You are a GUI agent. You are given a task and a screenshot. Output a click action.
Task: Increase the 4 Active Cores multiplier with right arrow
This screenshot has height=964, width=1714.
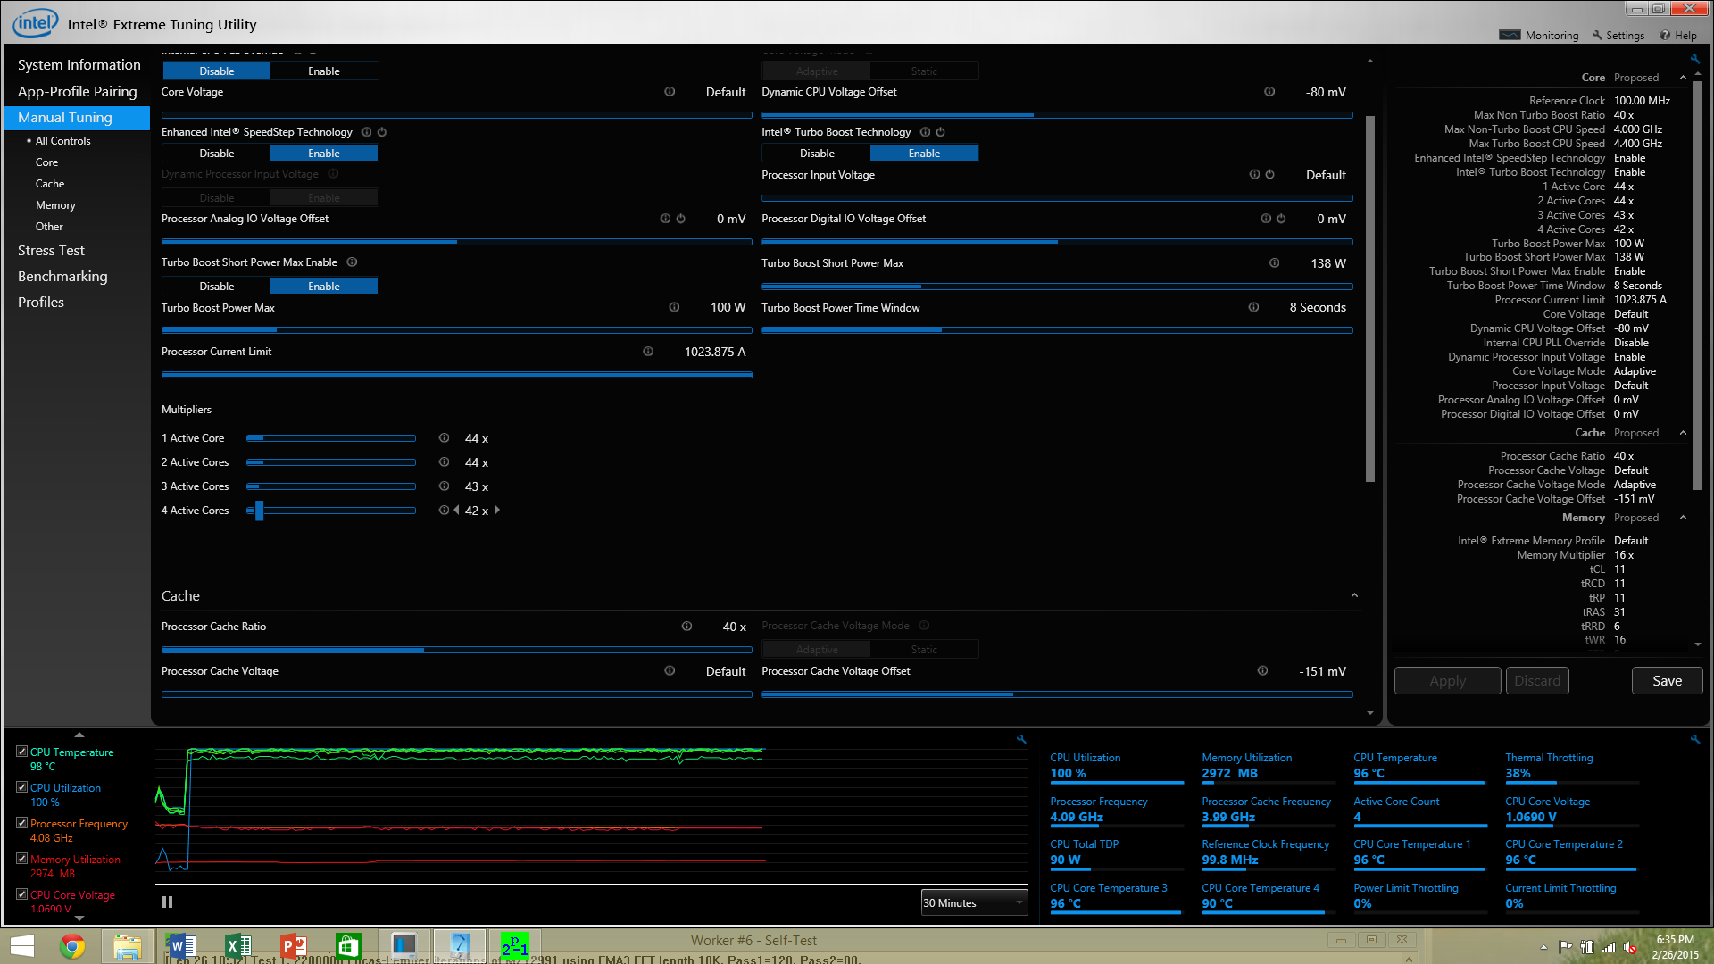pos(497,511)
